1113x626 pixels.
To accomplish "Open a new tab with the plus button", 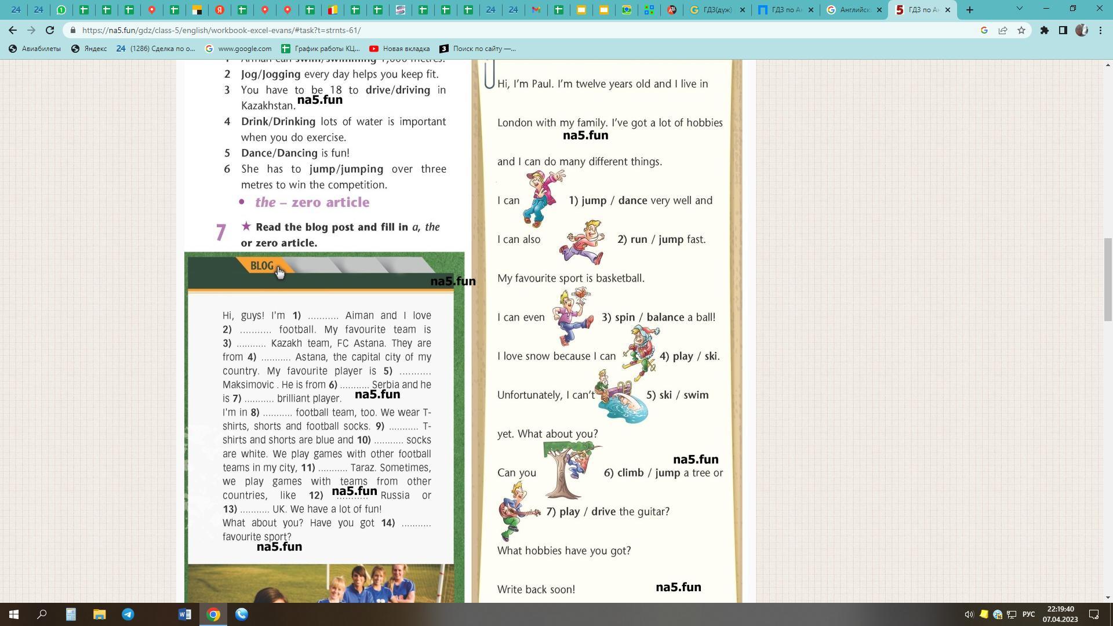I will [x=969, y=10].
